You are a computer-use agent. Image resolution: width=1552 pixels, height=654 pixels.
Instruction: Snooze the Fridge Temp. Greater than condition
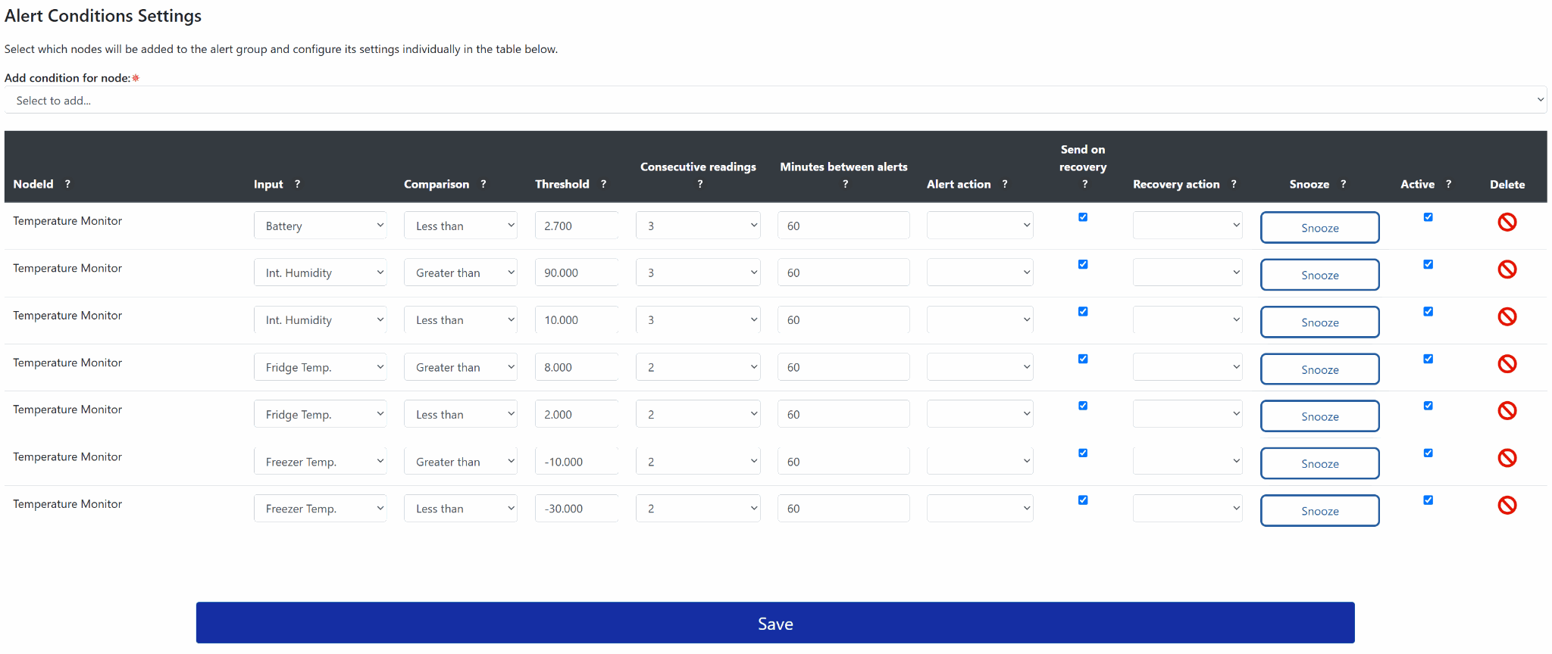pyautogui.click(x=1319, y=369)
